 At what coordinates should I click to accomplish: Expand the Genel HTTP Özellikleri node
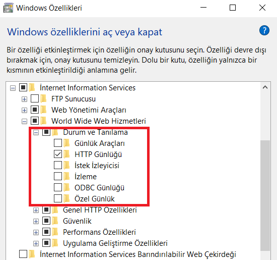(x=36, y=210)
